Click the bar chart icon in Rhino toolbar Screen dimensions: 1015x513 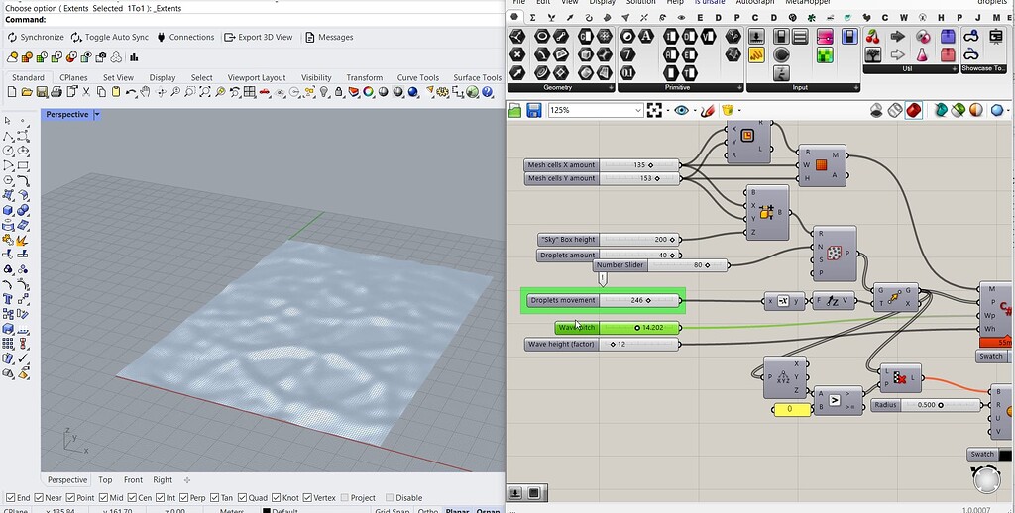pos(134,57)
